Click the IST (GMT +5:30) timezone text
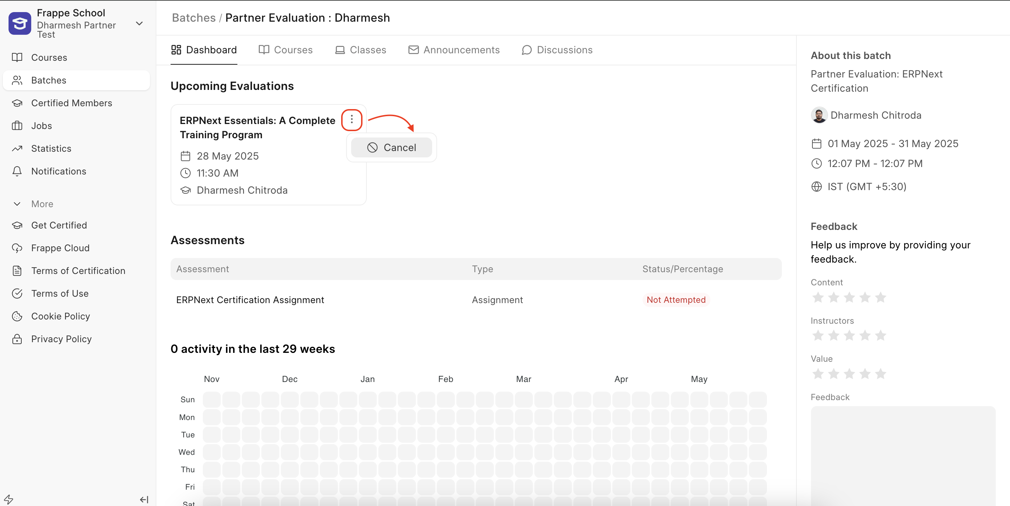This screenshot has height=506, width=1010. (867, 187)
